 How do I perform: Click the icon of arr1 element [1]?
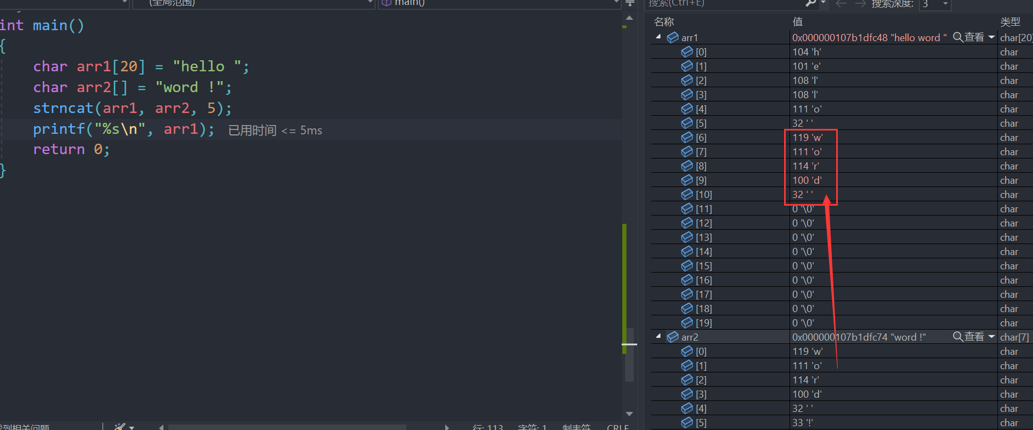click(x=687, y=66)
